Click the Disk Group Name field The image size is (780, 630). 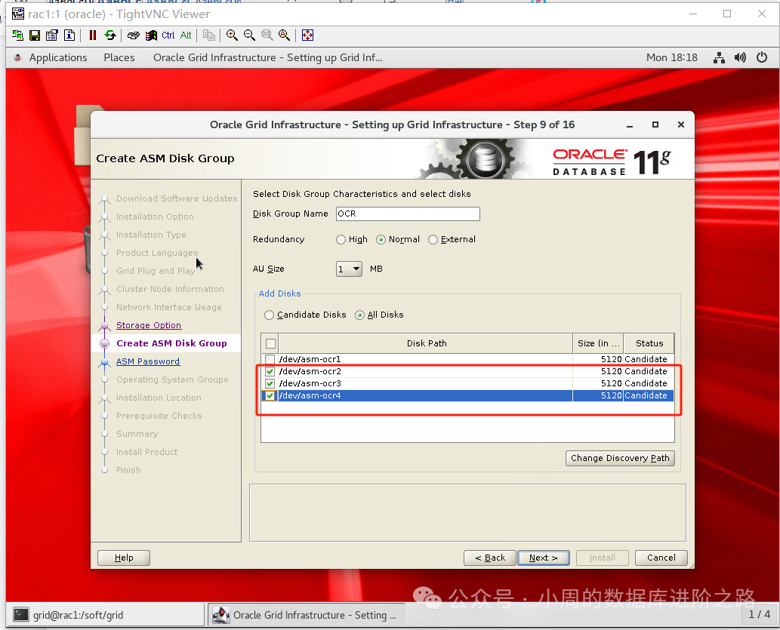coord(408,214)
